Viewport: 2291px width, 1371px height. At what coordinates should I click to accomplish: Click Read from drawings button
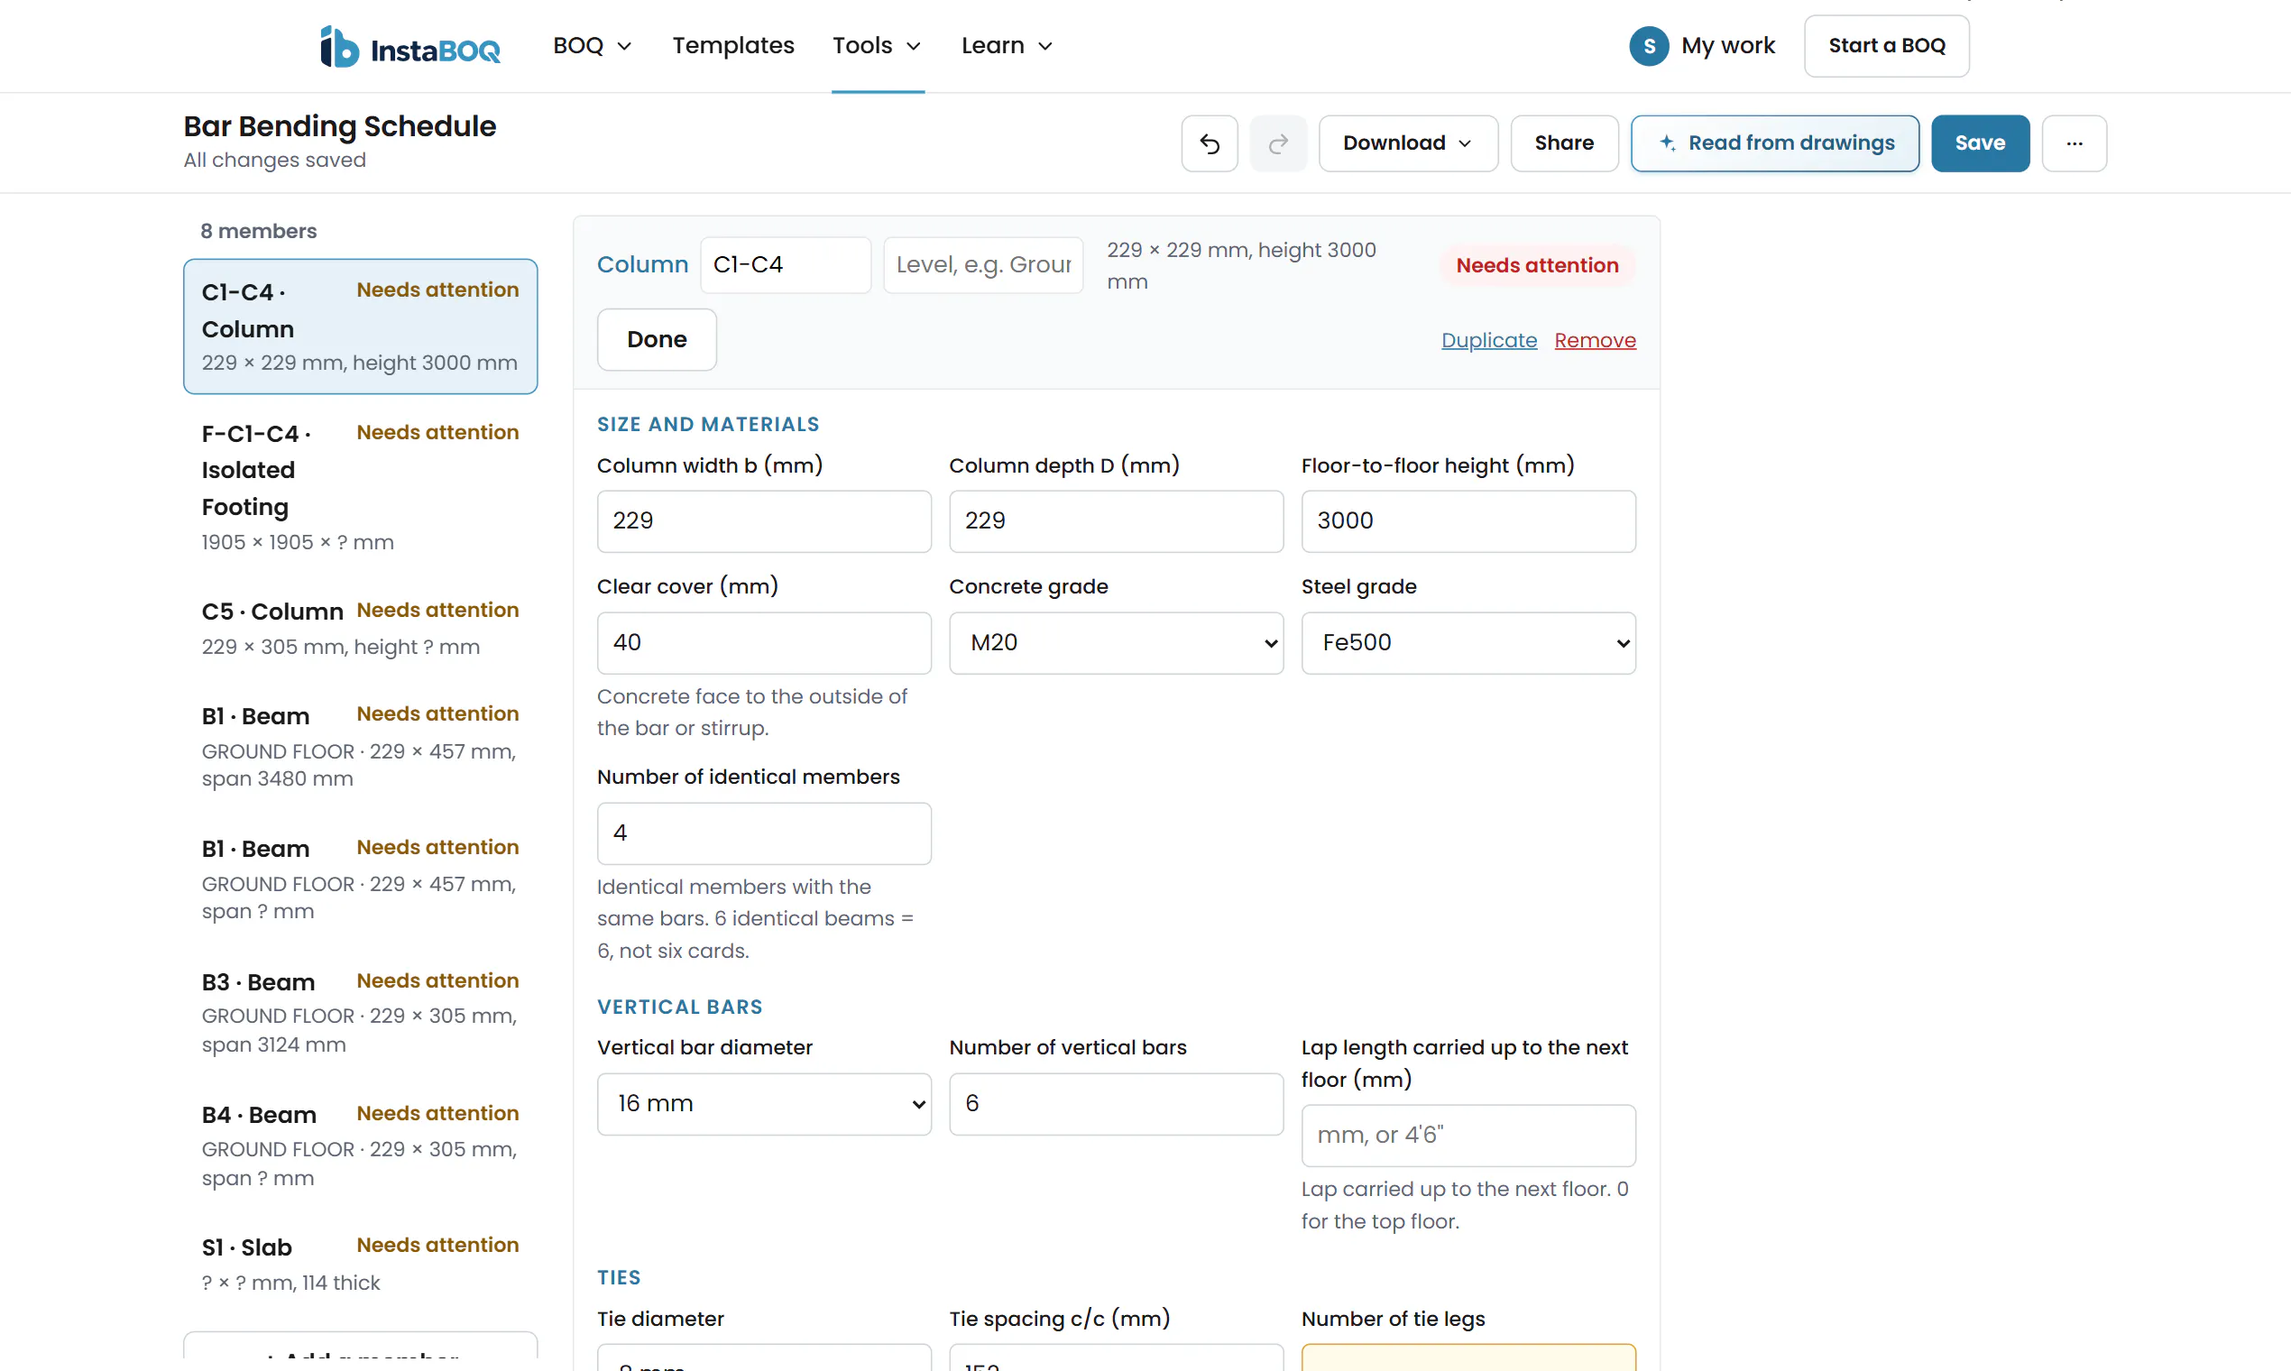click(1774, 143)
